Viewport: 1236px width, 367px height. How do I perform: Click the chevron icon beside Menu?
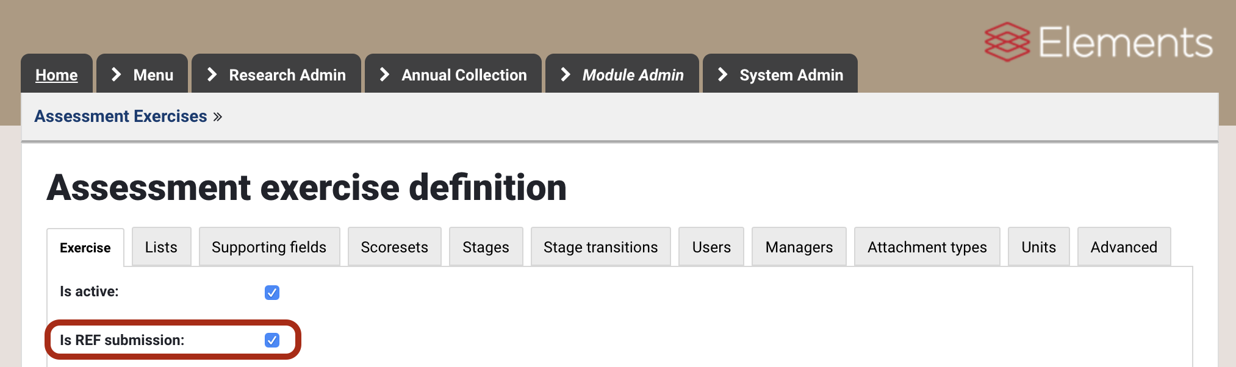coord(116,74)
